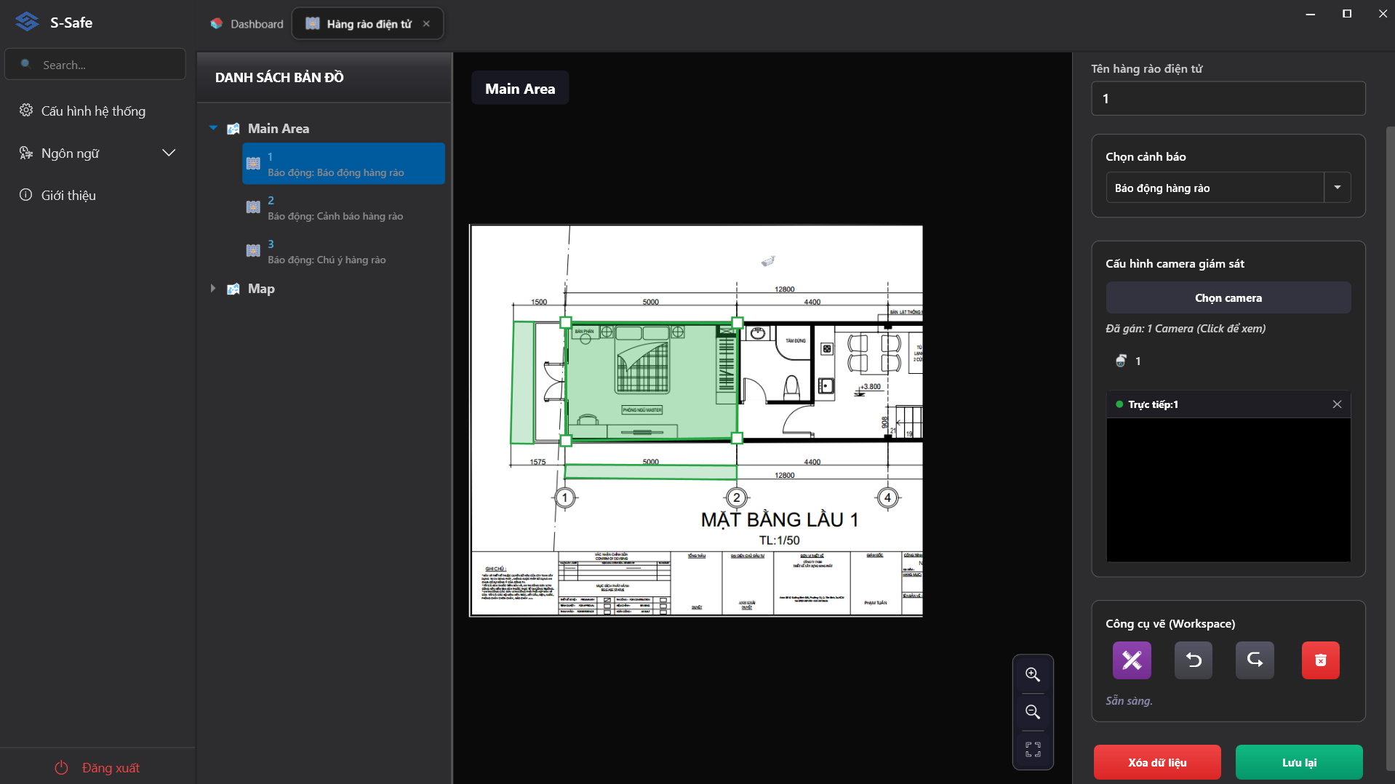Image resolution: width=1395 pixels, height=784 pixels.
Task: Zoom out on the map
Action: 1033,712
